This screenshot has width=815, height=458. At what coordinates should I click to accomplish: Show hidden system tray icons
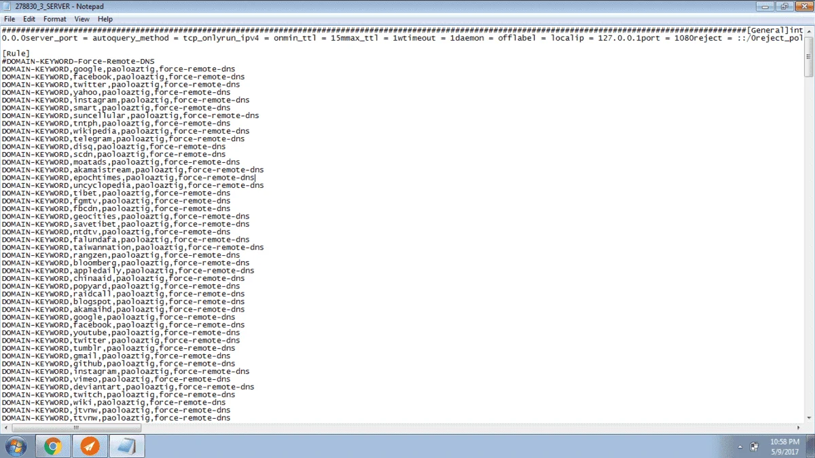[740, 446]
